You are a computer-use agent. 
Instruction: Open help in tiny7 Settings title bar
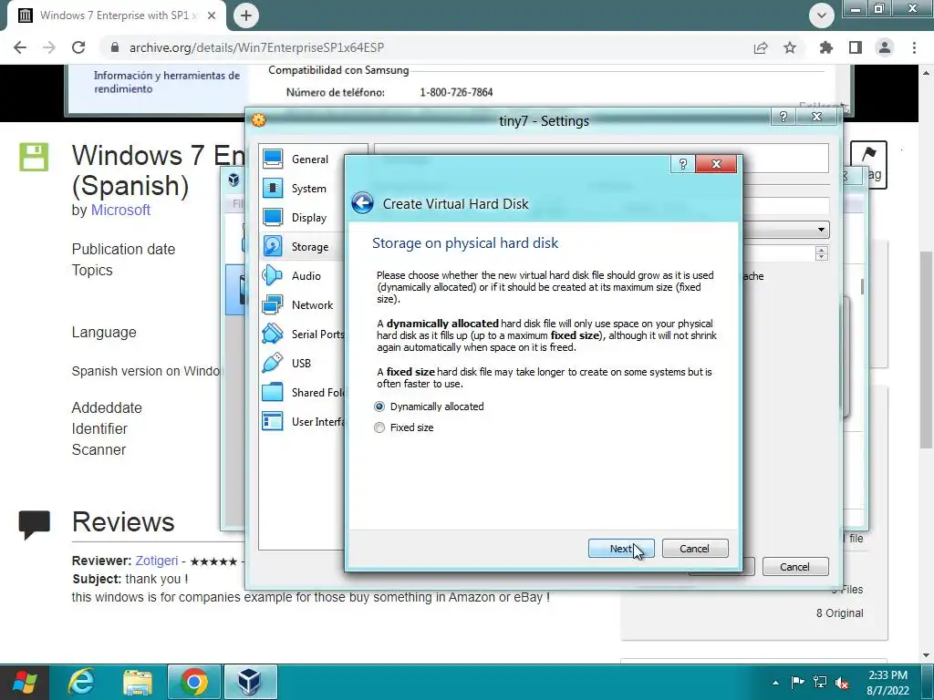point(784,117)
